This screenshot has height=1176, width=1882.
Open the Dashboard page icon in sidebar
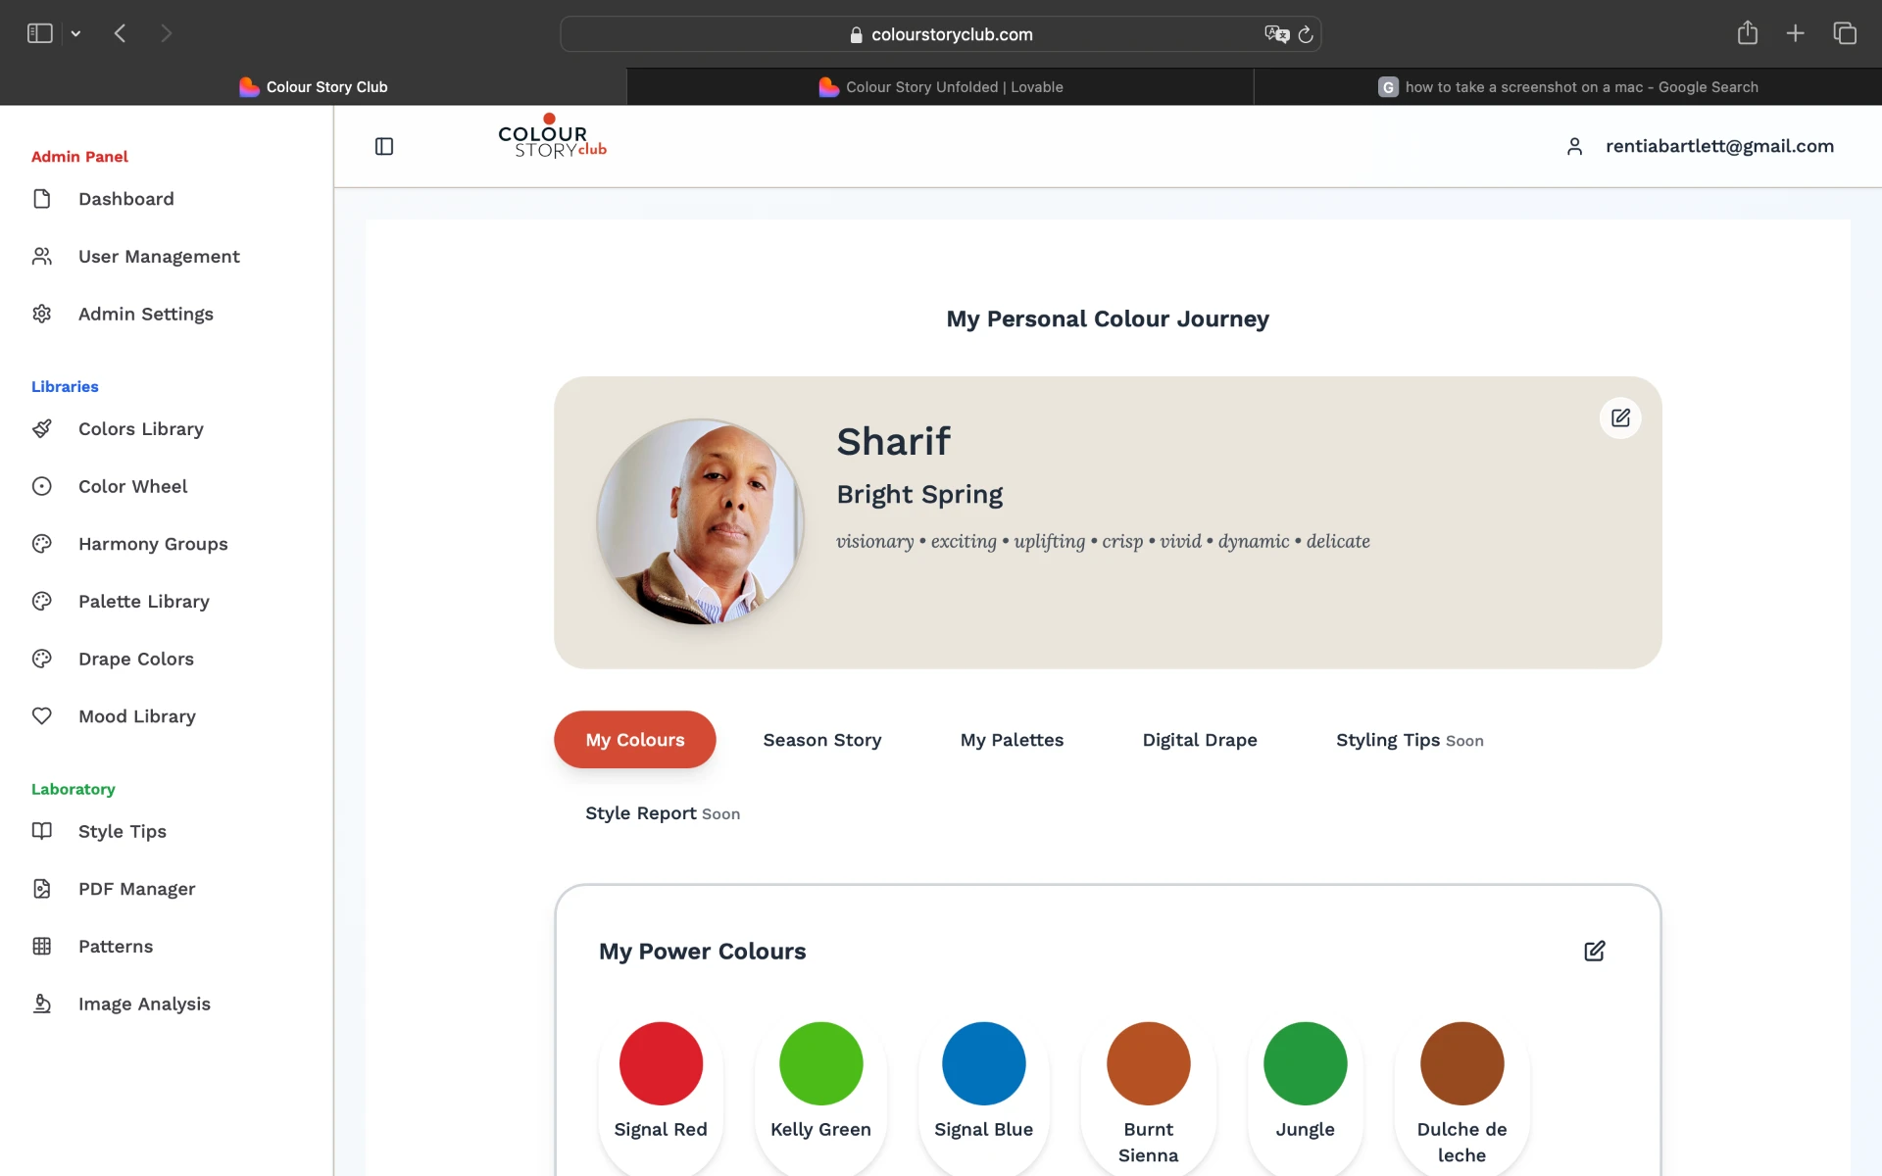point(41,199)
